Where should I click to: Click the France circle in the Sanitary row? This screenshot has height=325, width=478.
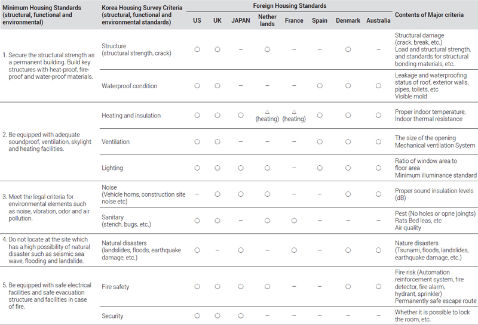coord(294,221)
